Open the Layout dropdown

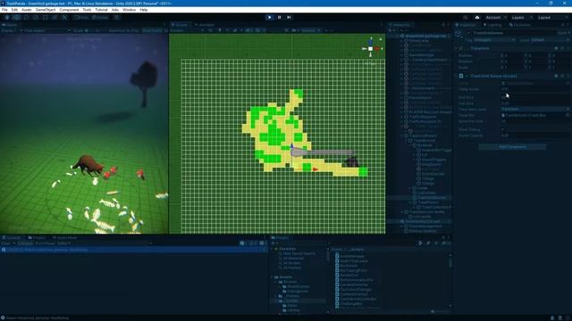552,18
